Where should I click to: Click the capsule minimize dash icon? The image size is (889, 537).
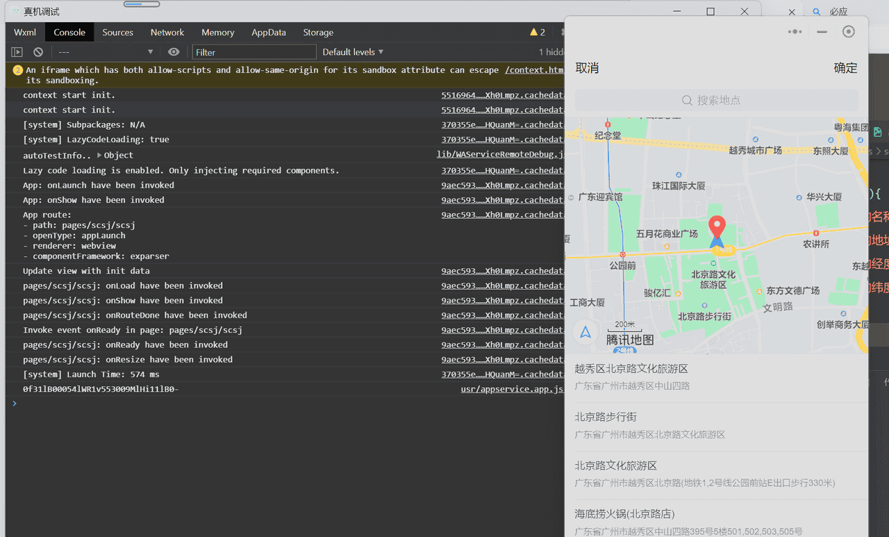coord(822,32)
